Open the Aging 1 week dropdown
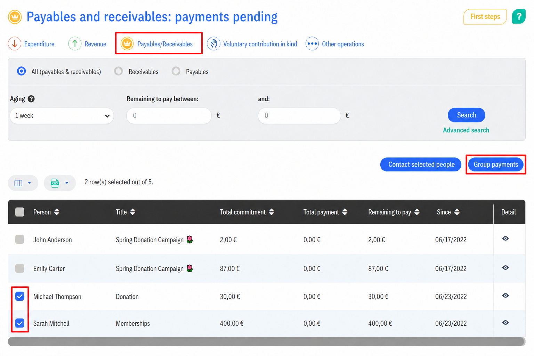 [62, 116]
